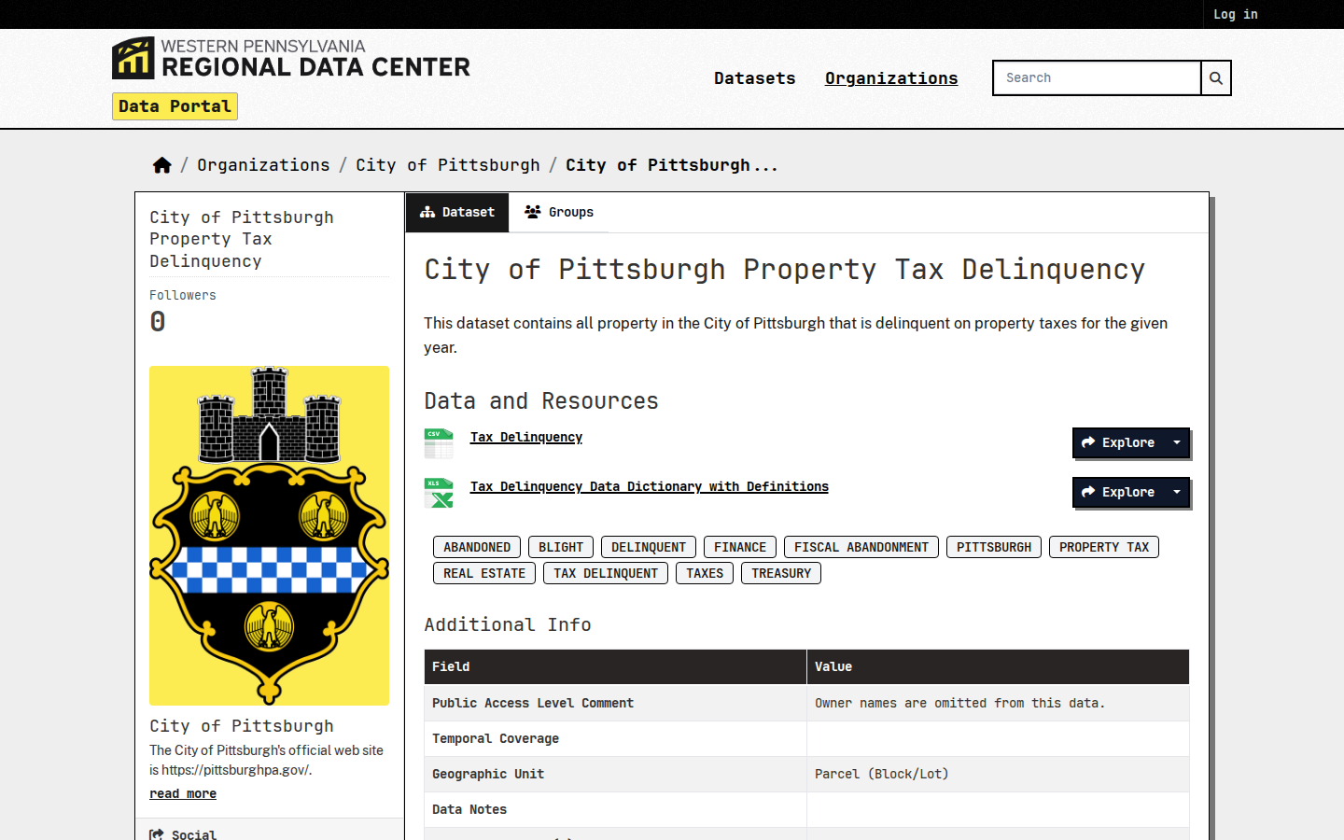
Task: Click the Data and Resources heading
Action: pyautogui.click(x=541, y=401)
